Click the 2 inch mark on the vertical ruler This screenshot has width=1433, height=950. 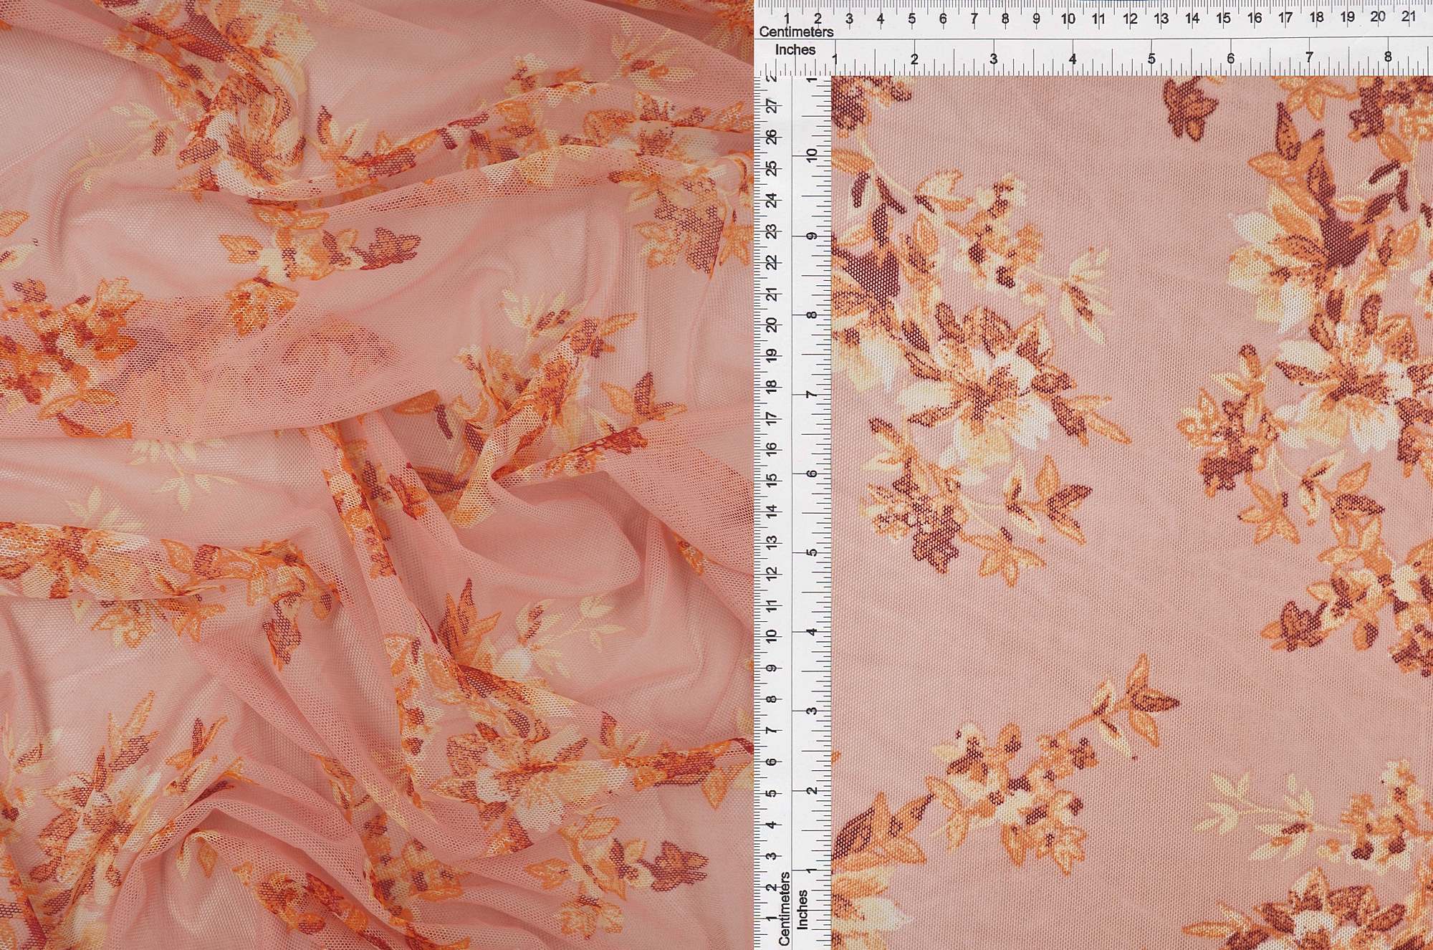[811, 790]
